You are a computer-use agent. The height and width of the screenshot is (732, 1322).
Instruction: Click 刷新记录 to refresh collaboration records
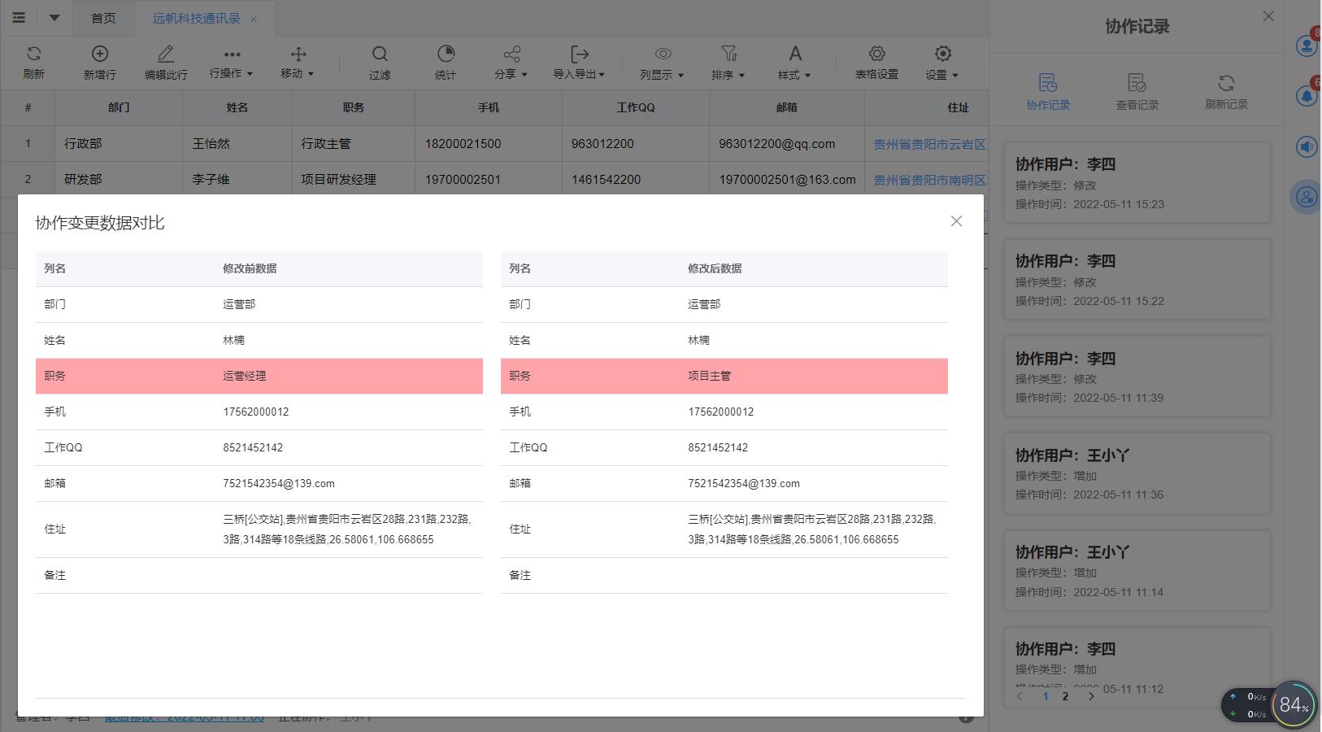pos(1225,89)
